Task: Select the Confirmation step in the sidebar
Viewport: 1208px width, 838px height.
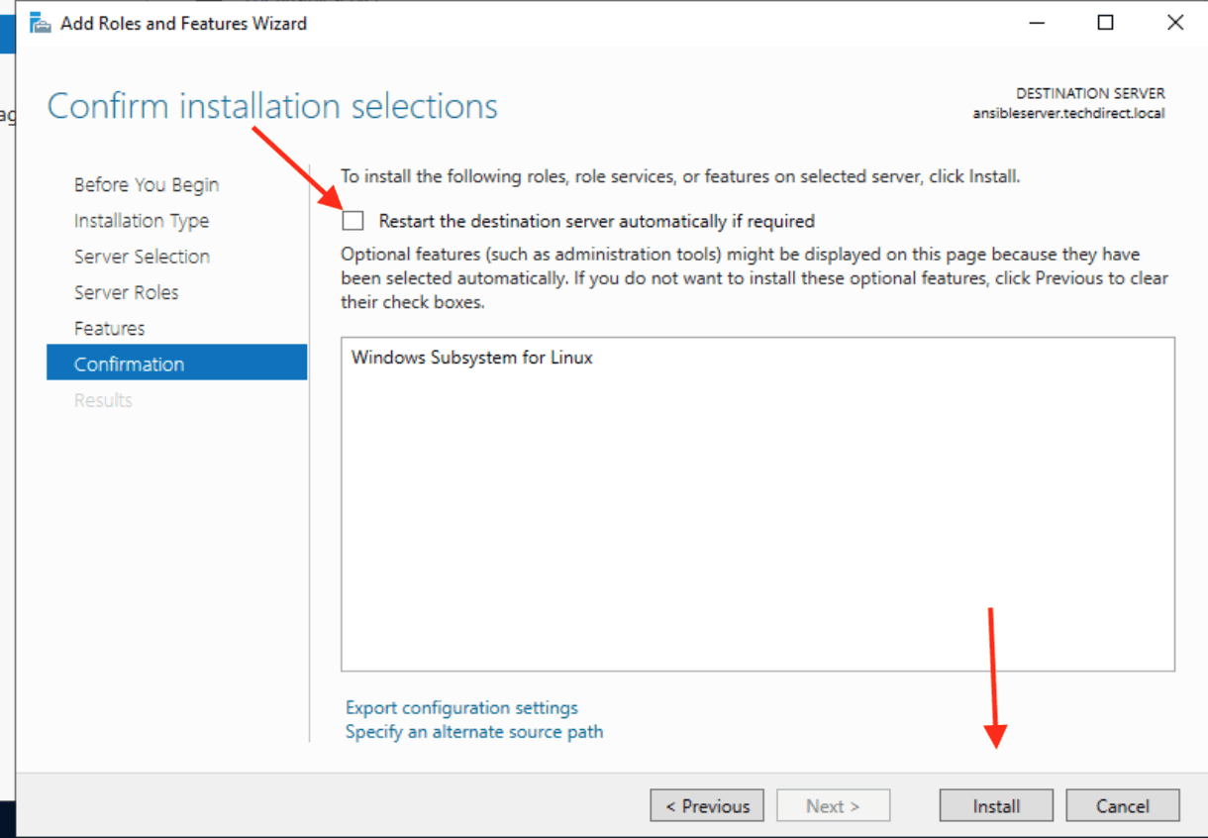Action: (x=129, y=364)
